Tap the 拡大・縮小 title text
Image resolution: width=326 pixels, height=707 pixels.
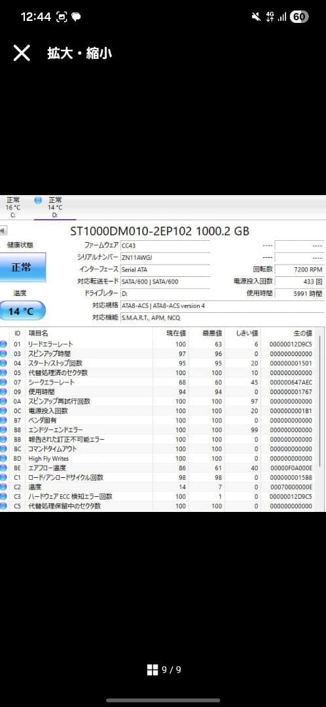click(x=80, y=53)
